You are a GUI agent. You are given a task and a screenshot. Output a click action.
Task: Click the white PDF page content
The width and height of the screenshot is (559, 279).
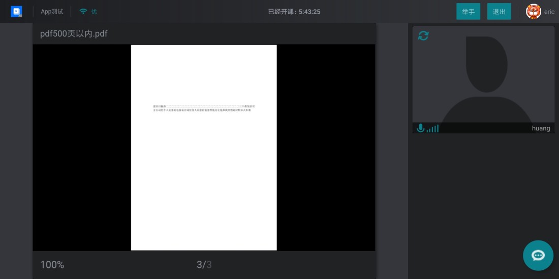pyautogui.click(x=204, y=148)
